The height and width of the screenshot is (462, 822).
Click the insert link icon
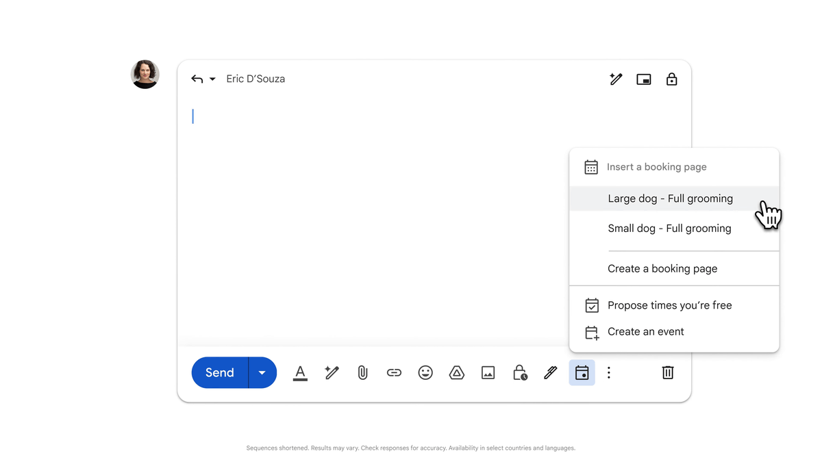coord(394,373)
